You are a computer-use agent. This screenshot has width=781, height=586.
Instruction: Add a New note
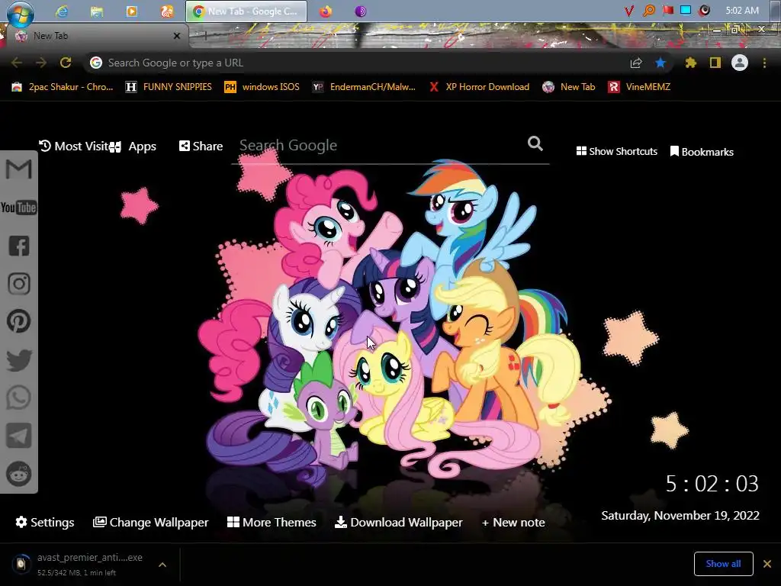[x=513, y=522]
